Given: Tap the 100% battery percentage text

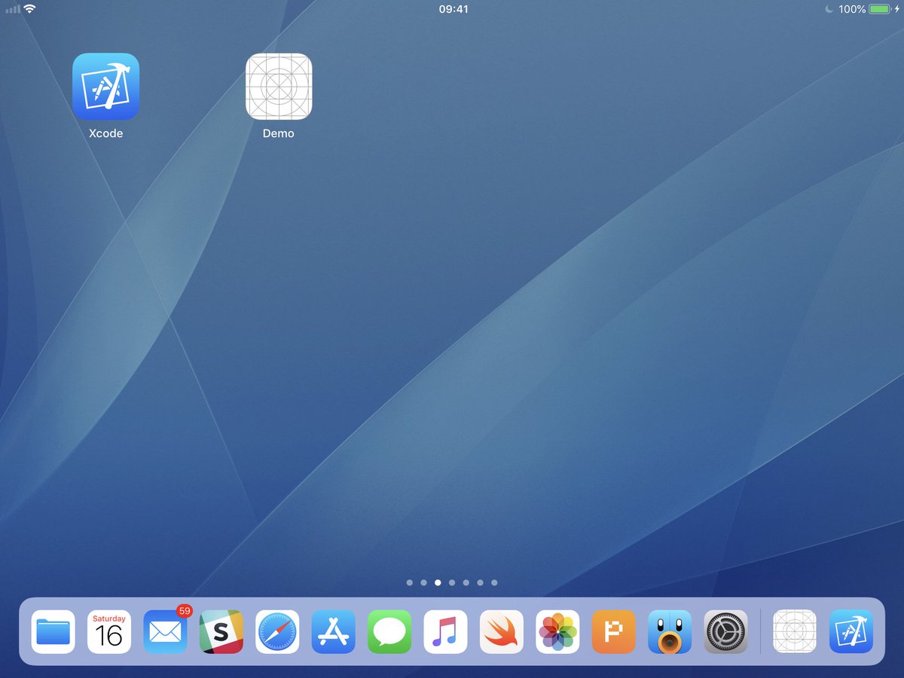Looking at the screenshot, I should coord(852,9).
